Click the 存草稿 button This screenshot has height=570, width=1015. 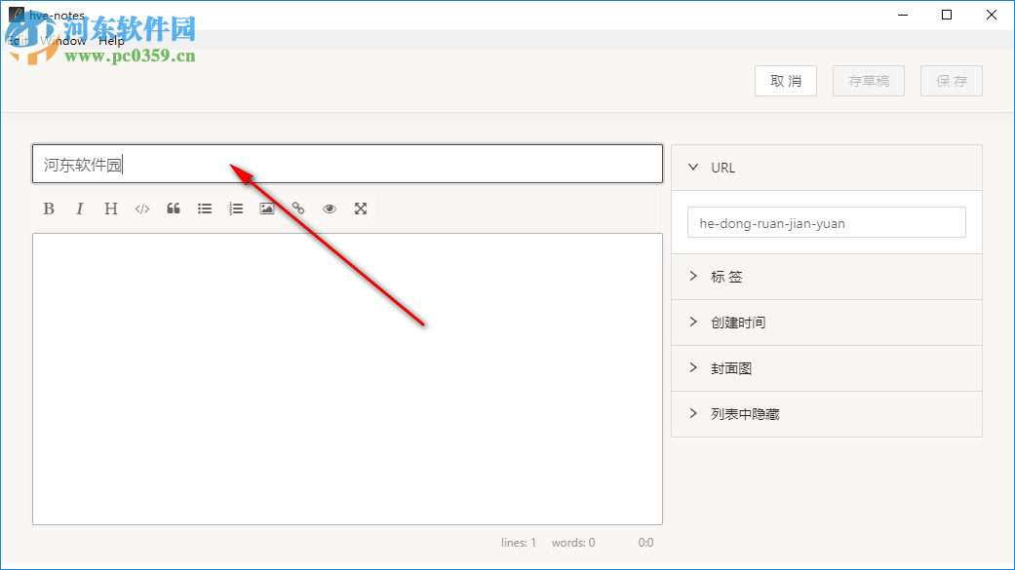coord(869,81)
